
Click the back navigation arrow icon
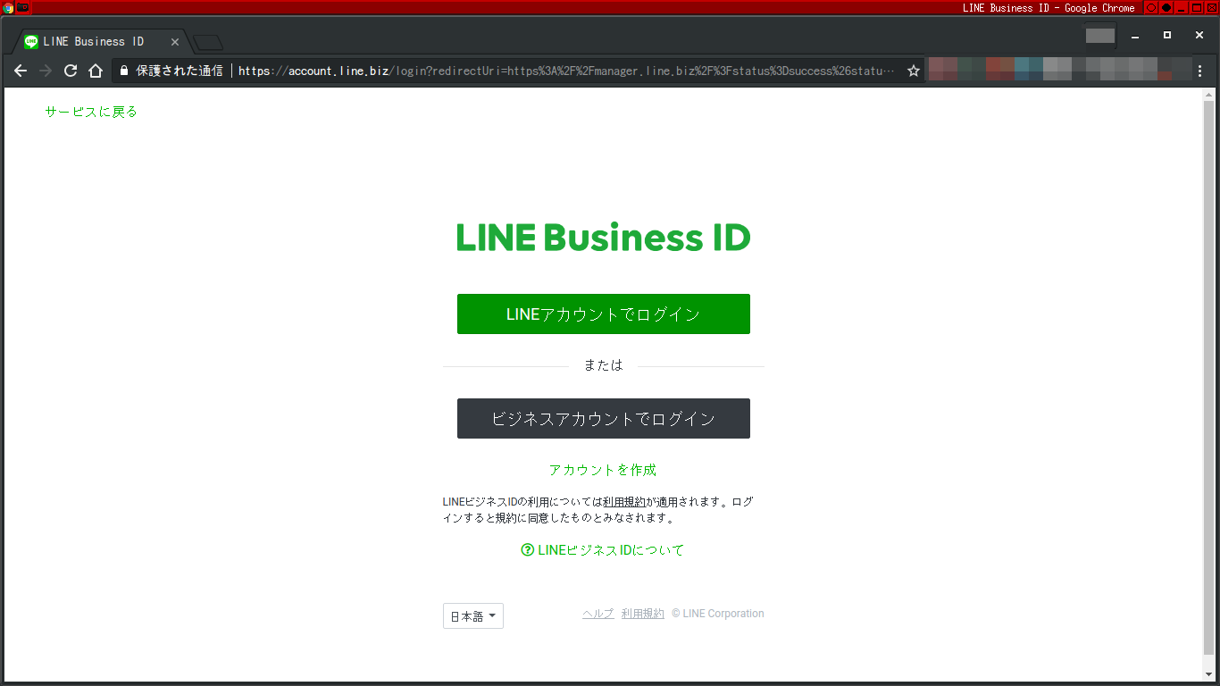21,70
